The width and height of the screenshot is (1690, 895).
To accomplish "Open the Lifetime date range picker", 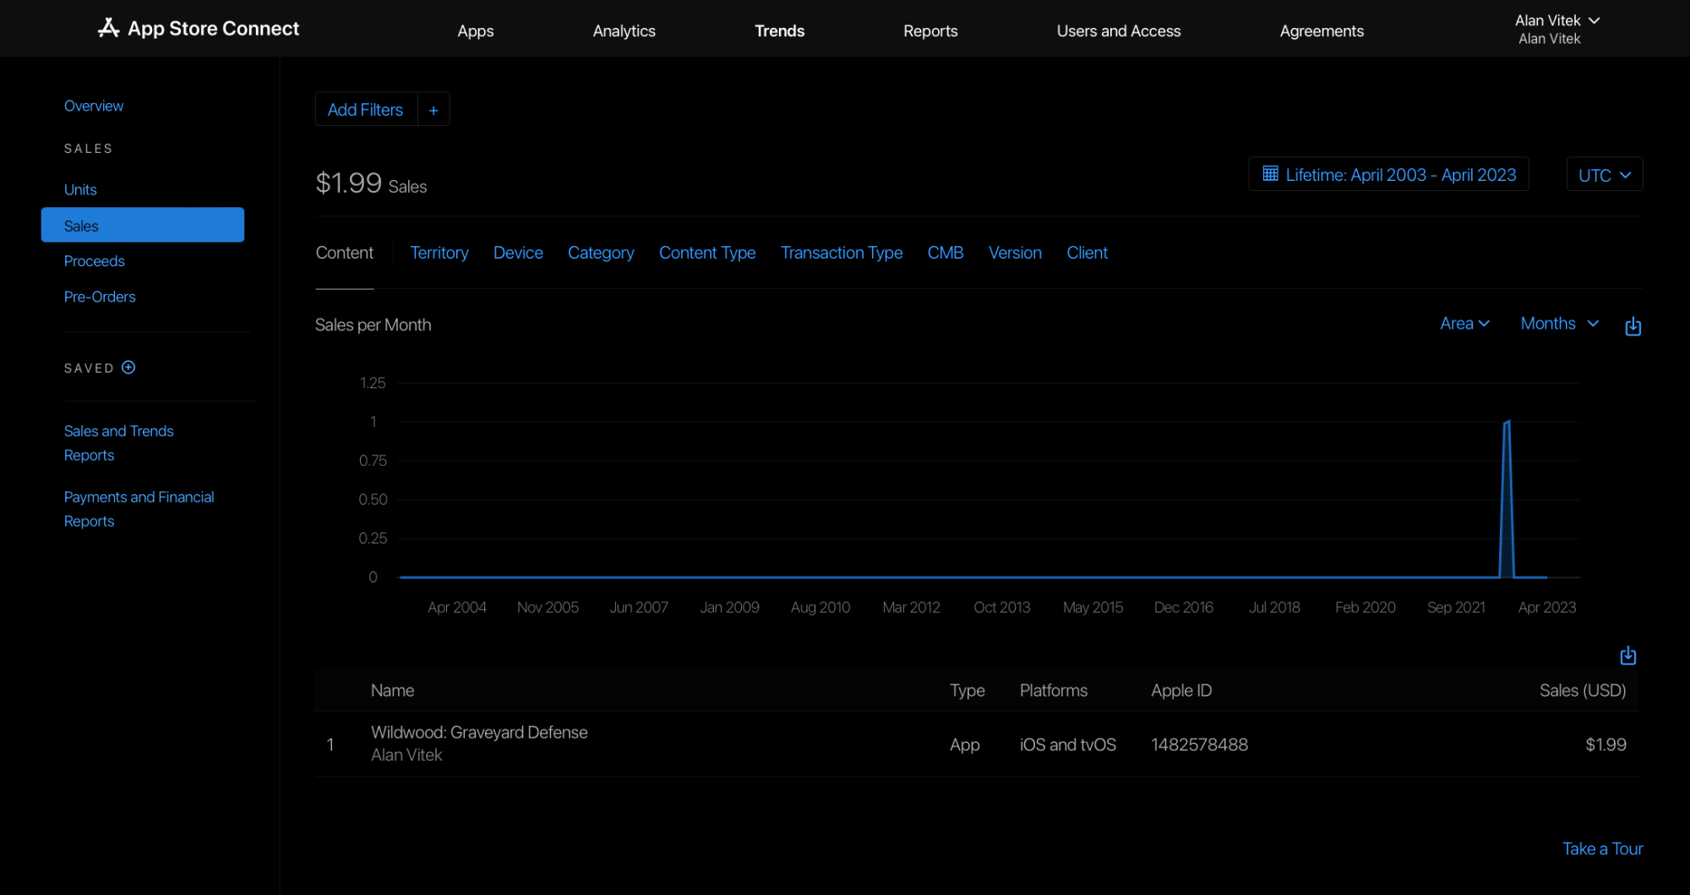I will pyautogui.click(x=1388, y=174).
